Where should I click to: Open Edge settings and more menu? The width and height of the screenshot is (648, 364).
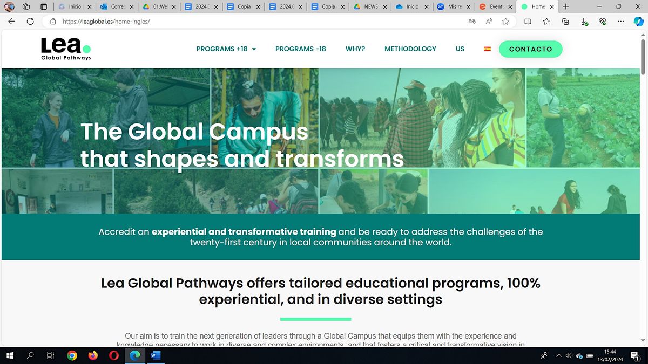pos(620,22)
